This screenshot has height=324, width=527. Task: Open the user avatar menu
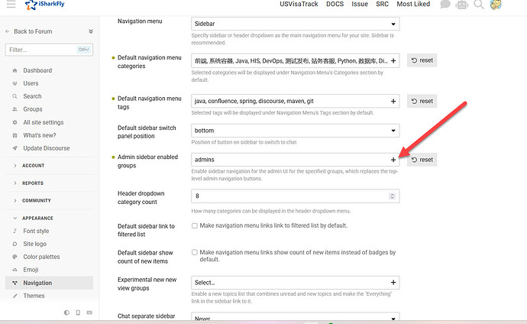click(x=496, y=5)
